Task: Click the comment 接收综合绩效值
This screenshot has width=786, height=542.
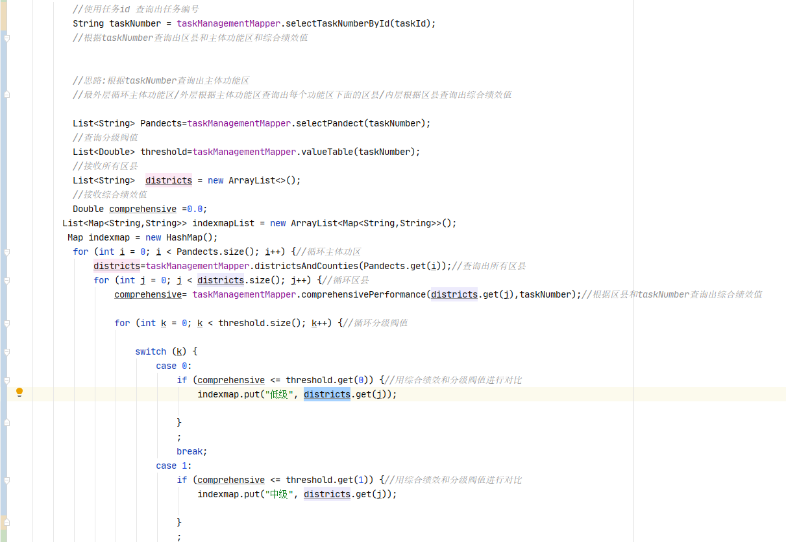Action: point(110,194)
